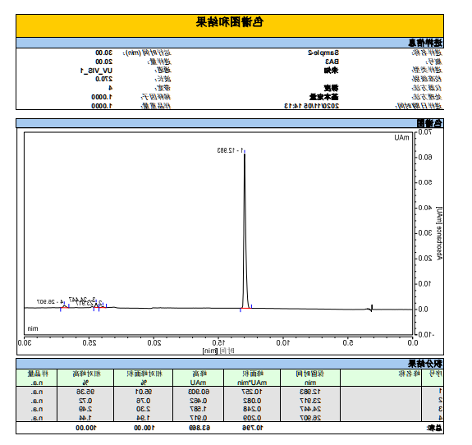The height and width of the screenshot is (445, 472).
Task: Click the tall main peak in the chromatogram
Action: tap(245, 231)
